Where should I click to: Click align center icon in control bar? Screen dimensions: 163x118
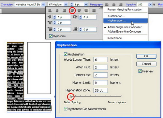tap(113, 5)
